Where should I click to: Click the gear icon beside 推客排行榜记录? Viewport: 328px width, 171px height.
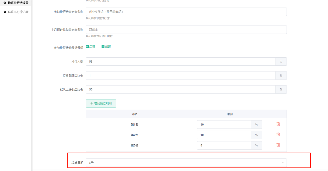coord(5,12)
